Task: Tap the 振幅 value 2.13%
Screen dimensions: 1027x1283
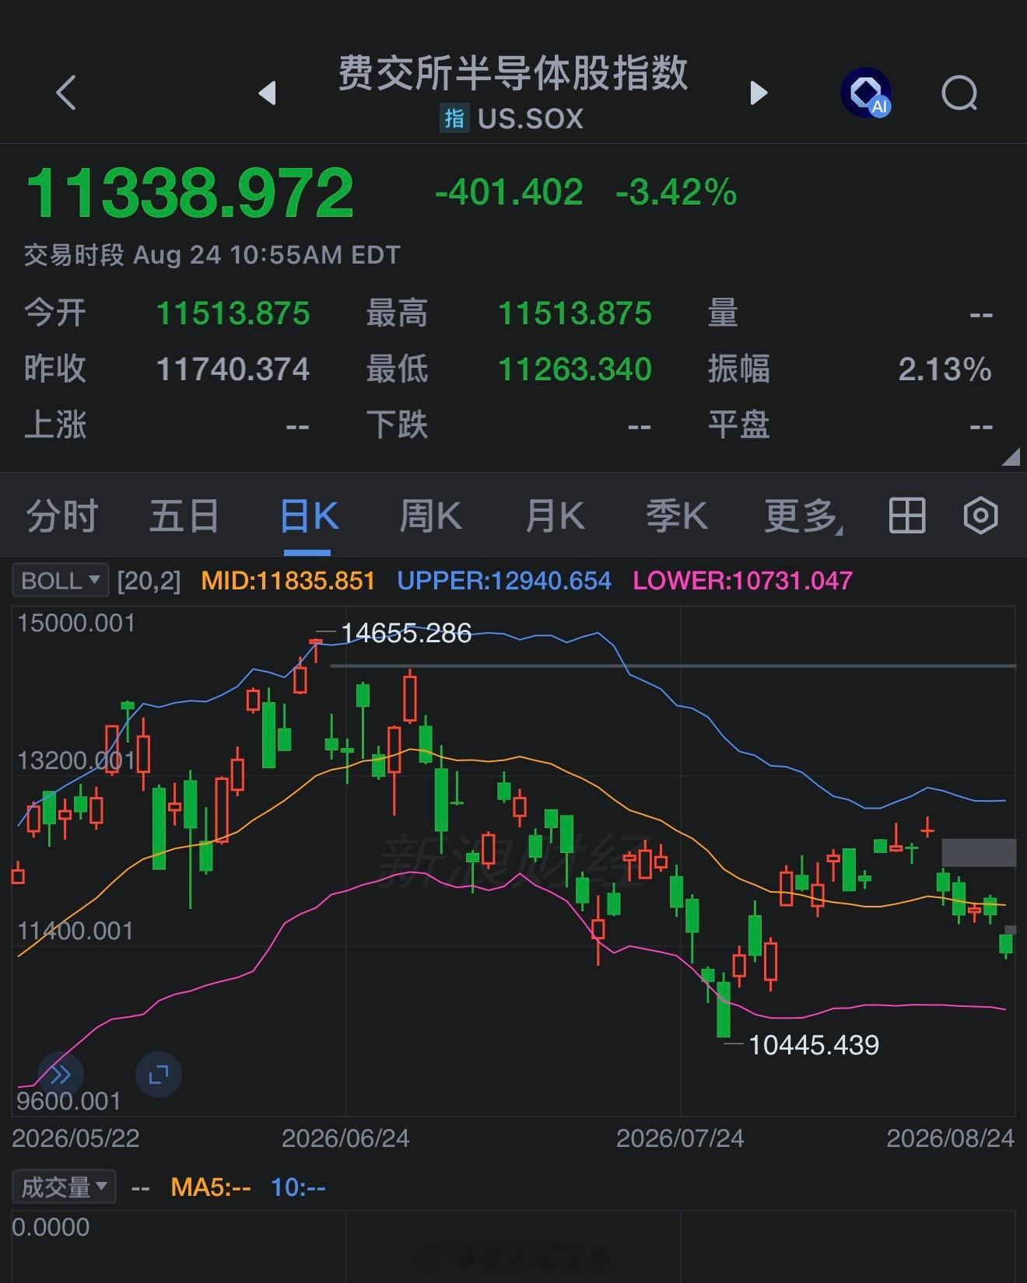Action: click(945, 369)
